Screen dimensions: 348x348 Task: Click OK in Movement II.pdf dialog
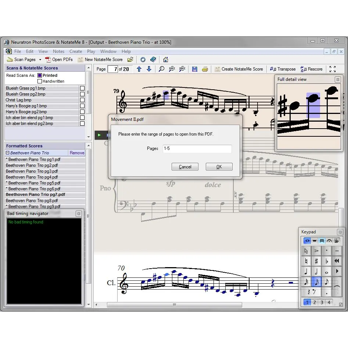pos(219,167)
